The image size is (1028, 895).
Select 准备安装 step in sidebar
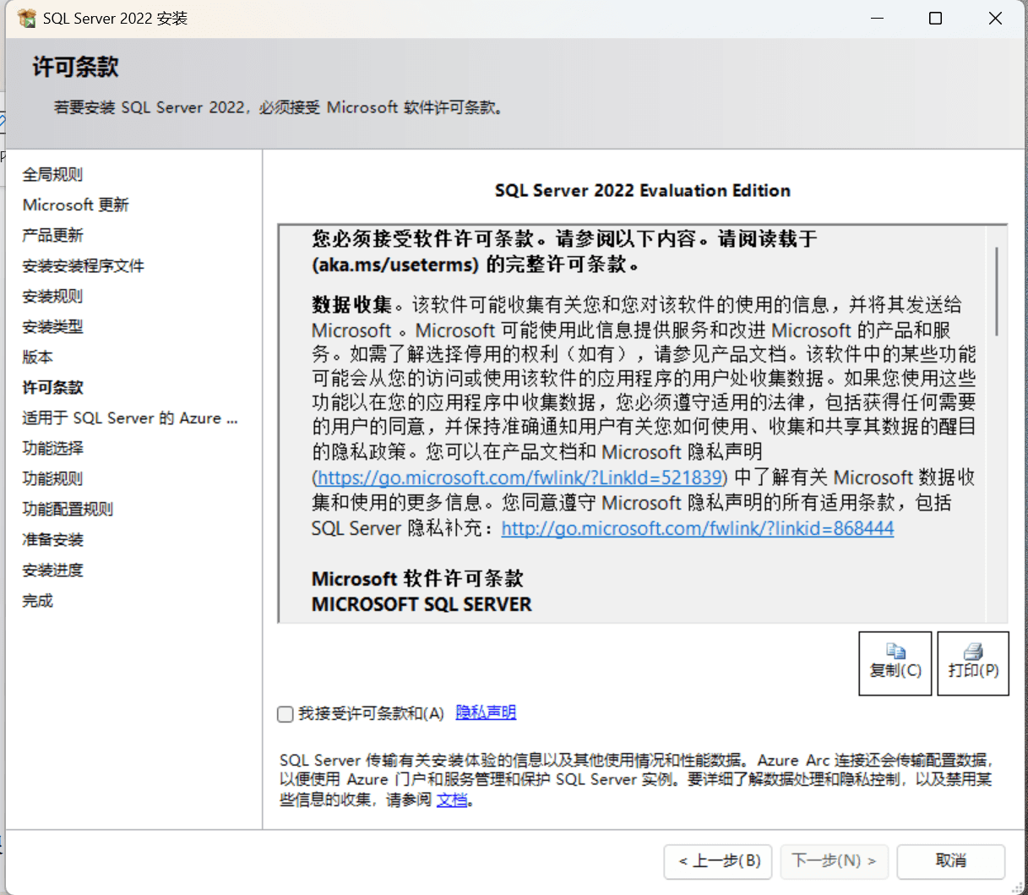52,539
